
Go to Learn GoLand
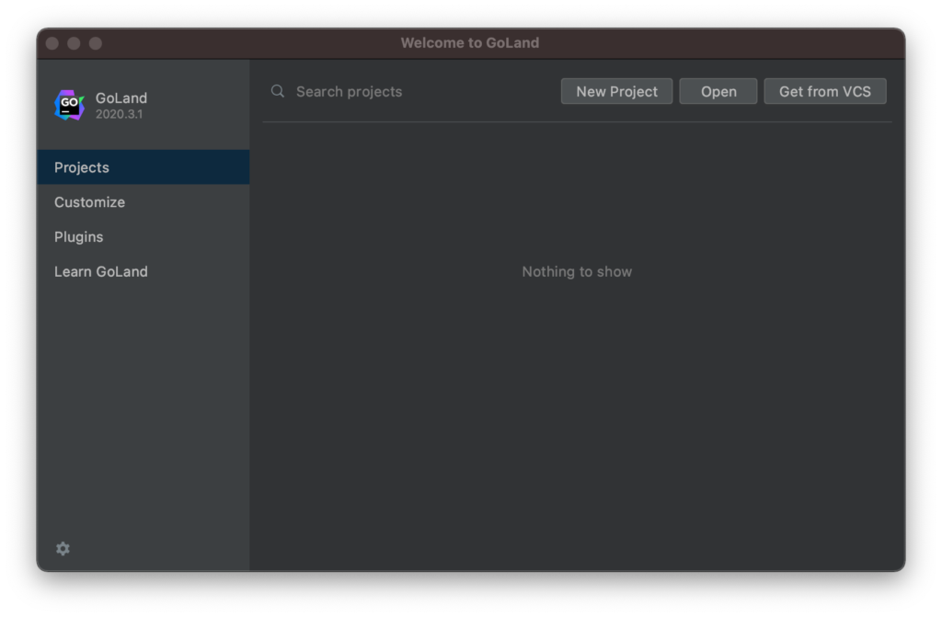101,272
